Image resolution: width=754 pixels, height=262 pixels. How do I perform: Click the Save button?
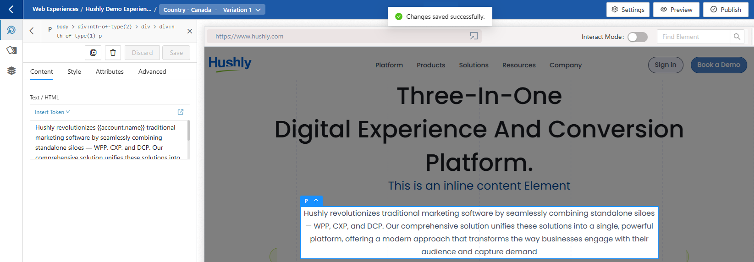click(176, 53)
